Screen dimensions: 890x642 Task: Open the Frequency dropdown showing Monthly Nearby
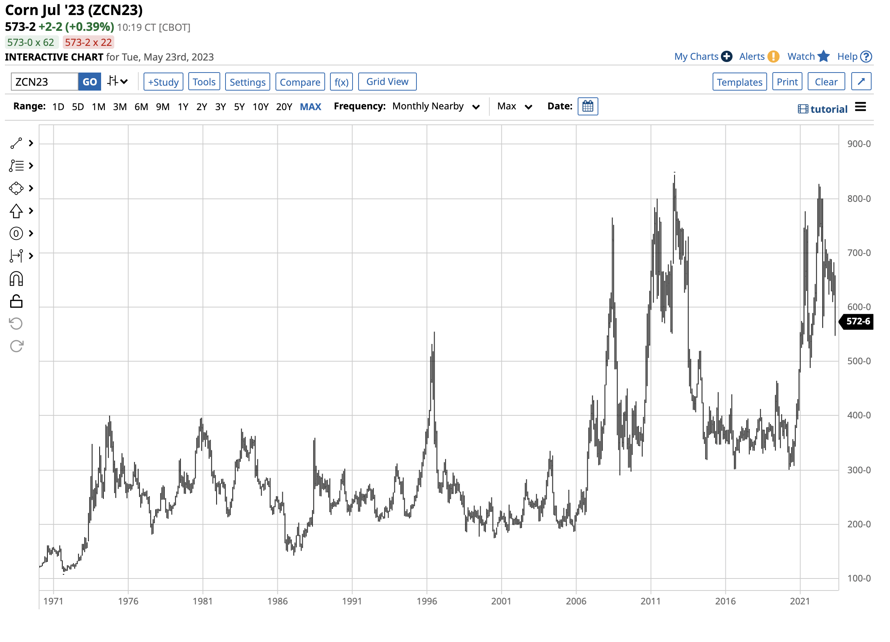(x=436, y=106)
